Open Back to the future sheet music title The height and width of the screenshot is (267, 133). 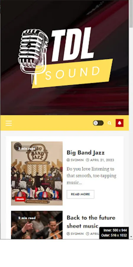pyautogui.click(x=91, y=222)
